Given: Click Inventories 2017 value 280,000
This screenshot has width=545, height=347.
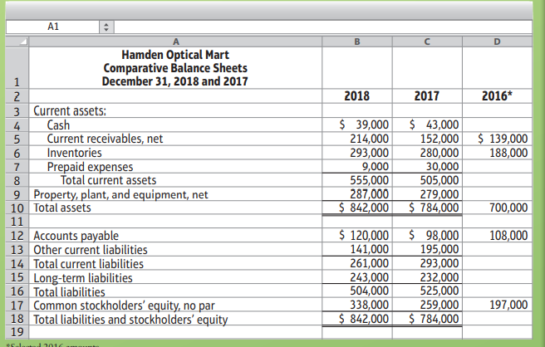Looking at the screenshot, I should 427,153.
